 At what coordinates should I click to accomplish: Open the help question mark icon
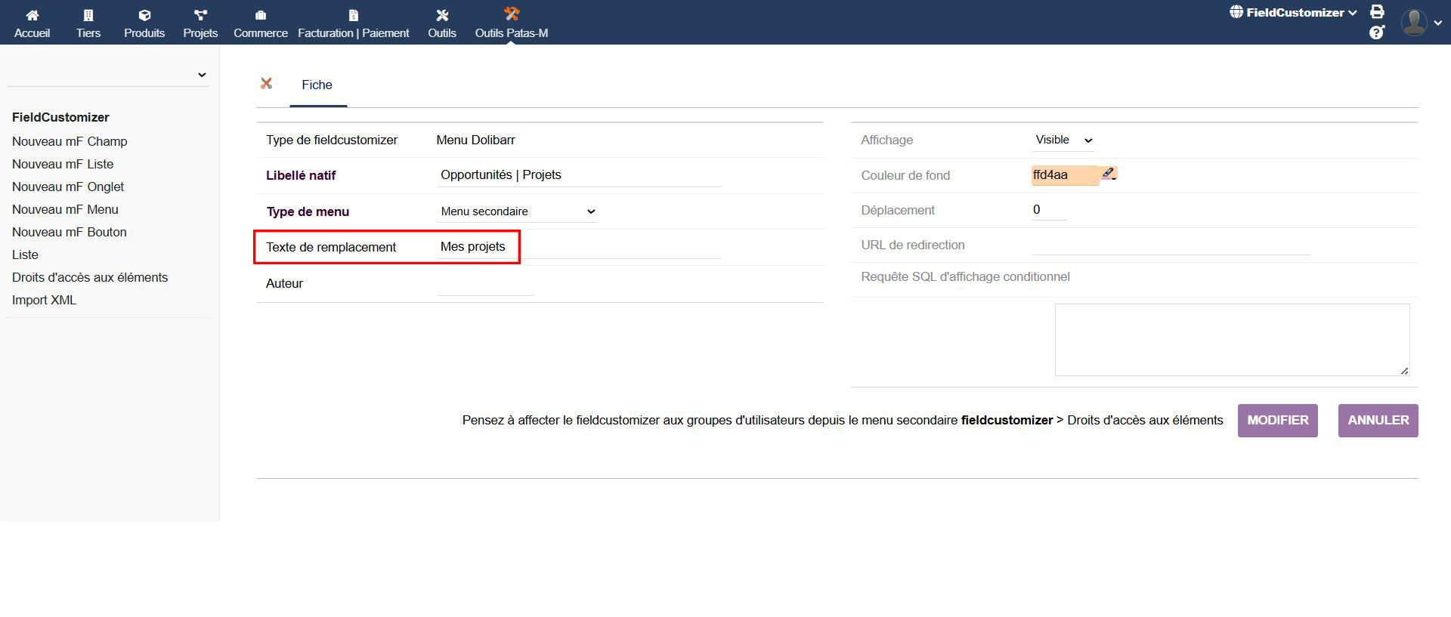(1377, 32)
